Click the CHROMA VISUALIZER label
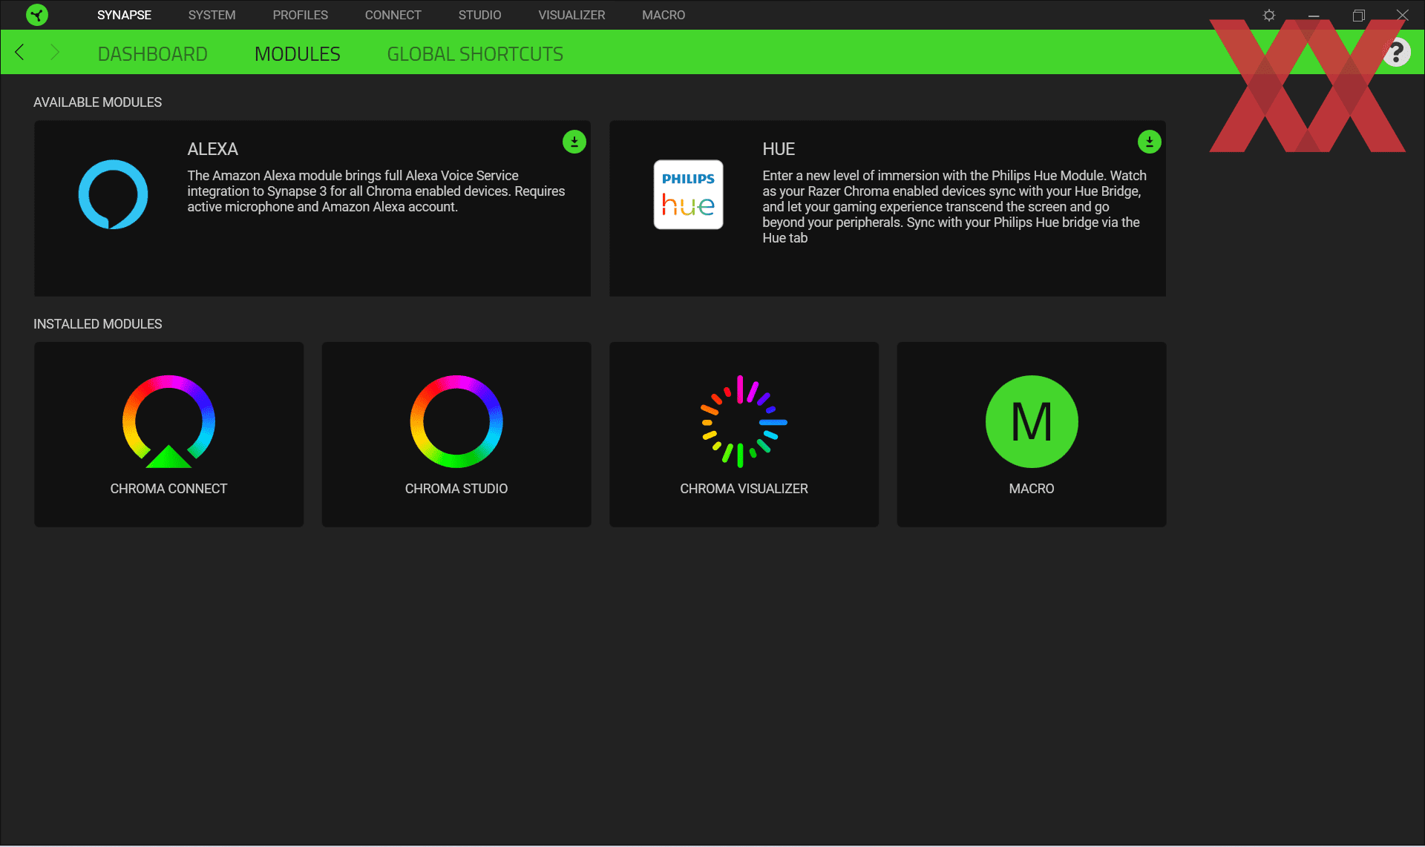 [744, 489]
